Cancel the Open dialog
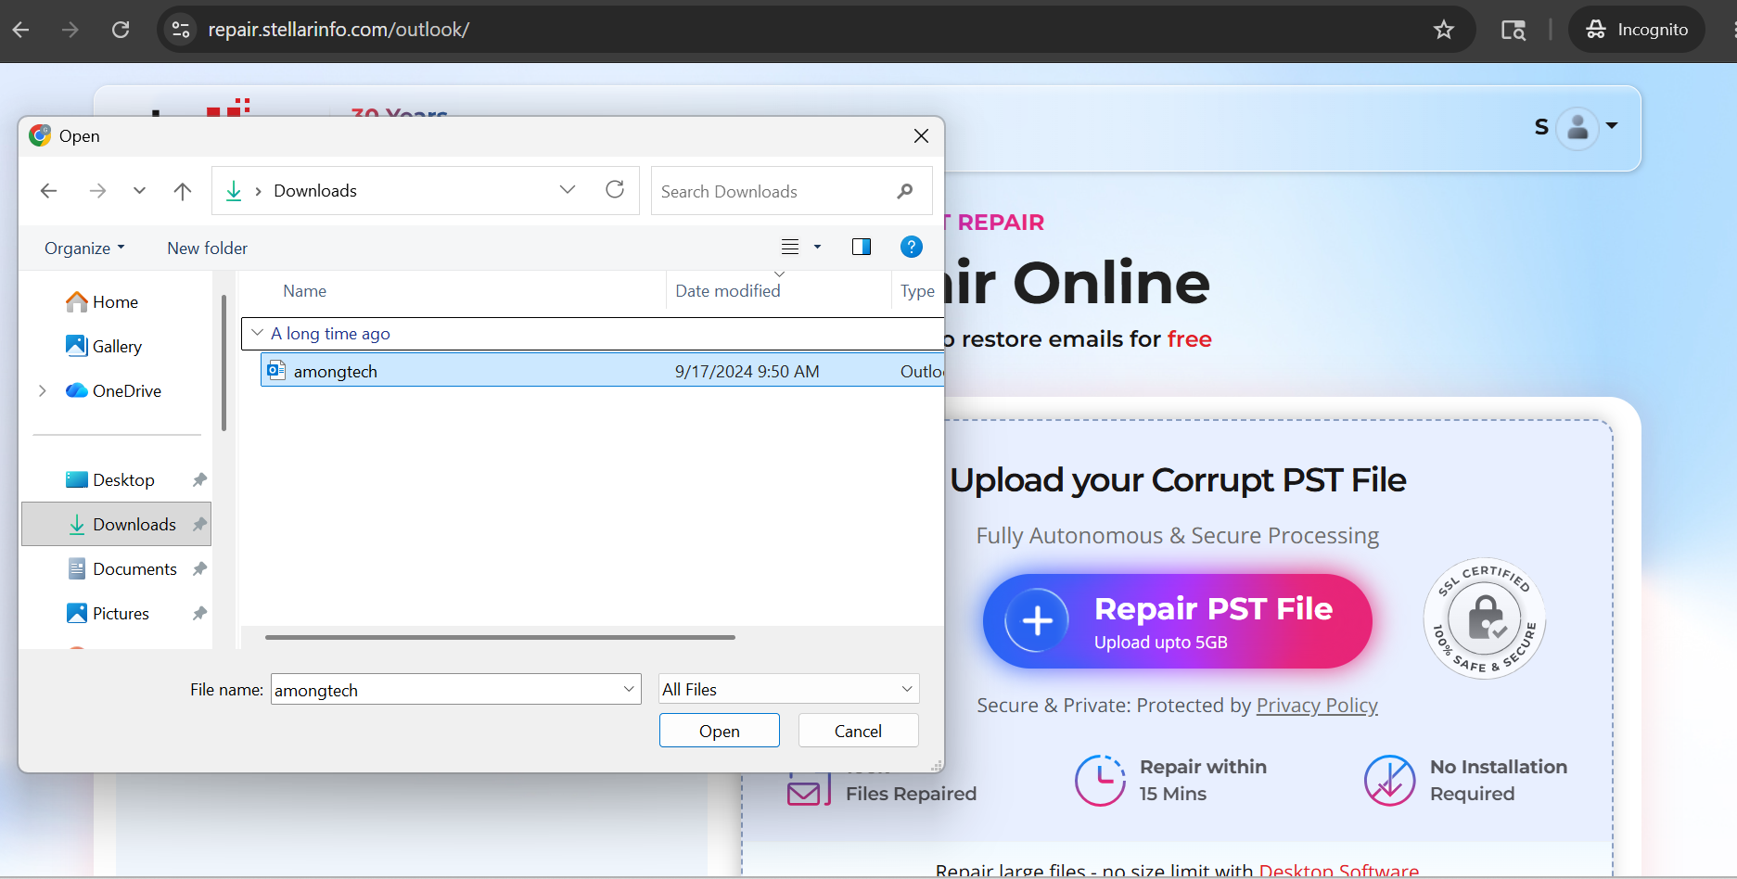The width and height of the screenshot is (1737, 879). (859, 731)
